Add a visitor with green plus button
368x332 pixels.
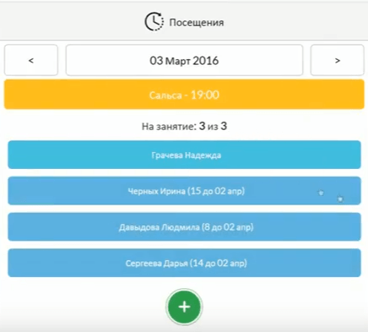(184, 307)
